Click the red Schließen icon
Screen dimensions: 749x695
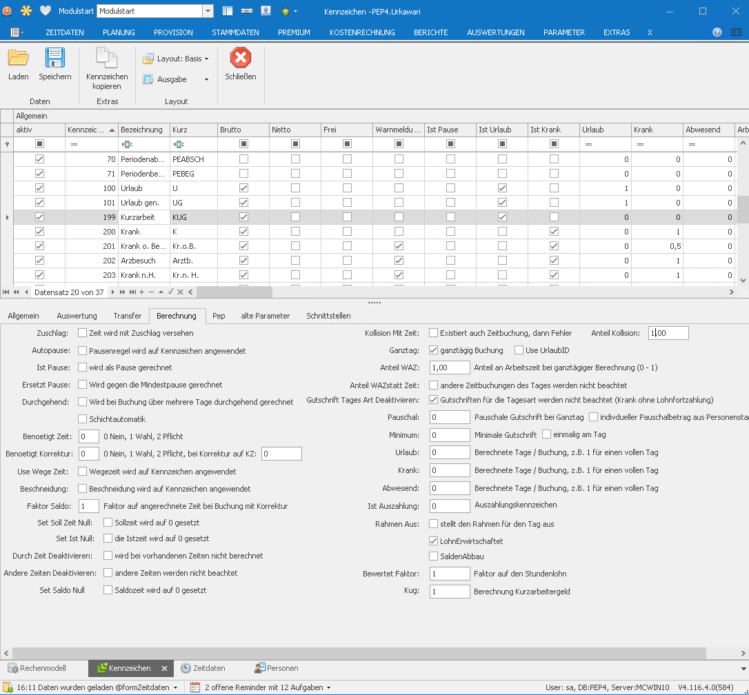[x=241, y=58]
